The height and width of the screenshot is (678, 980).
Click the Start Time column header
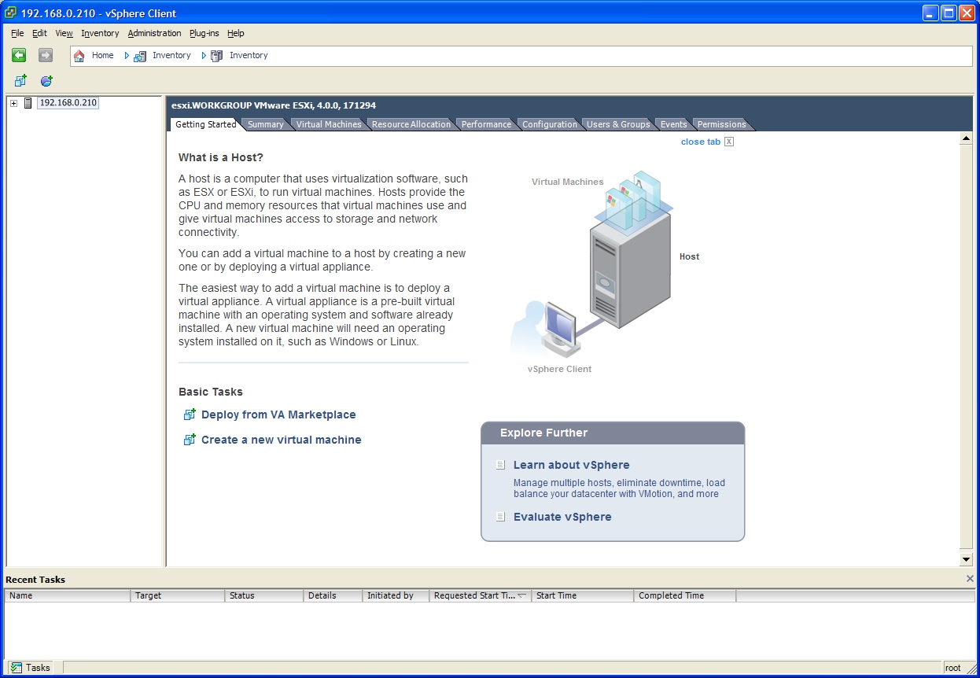(583, 595)
